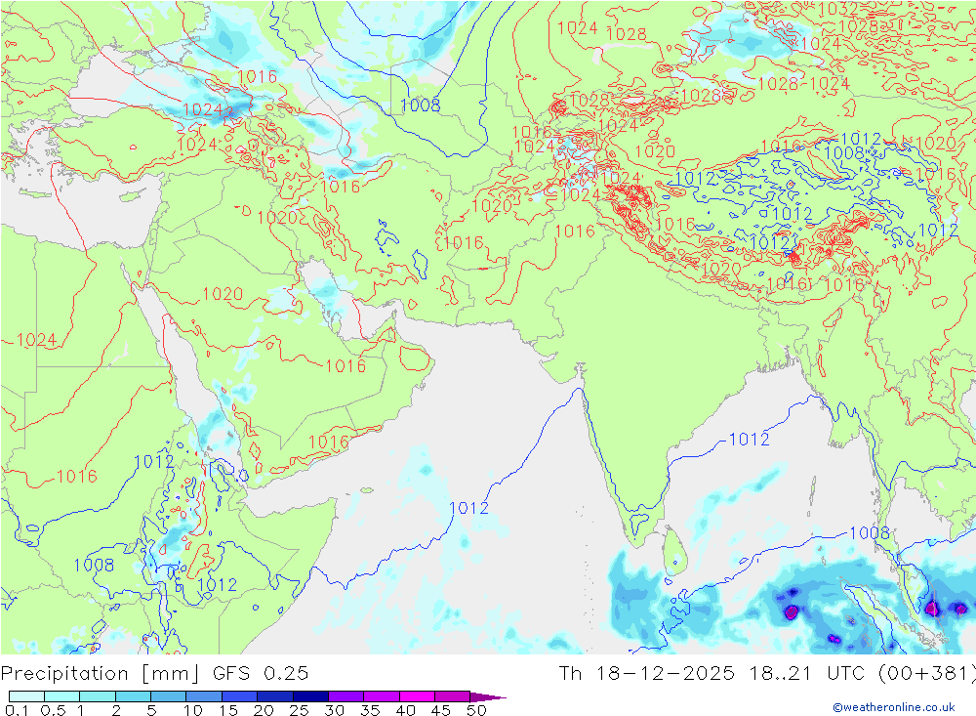Click the '1020' label over Iraq
This screenshot has width=976, height=716.
[x=277, y=218]
